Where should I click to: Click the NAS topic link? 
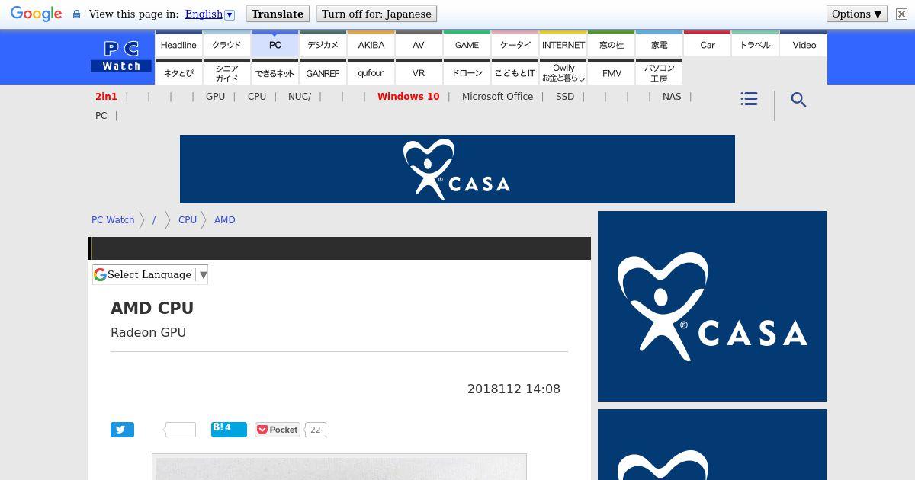point(672,97)
